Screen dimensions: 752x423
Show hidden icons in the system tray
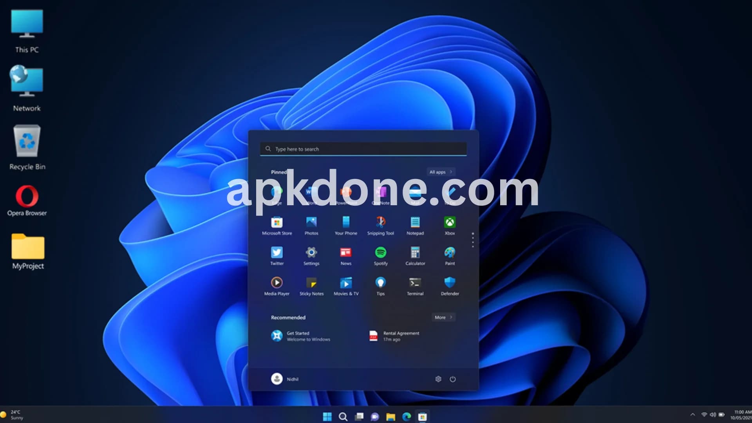point(692,415)
